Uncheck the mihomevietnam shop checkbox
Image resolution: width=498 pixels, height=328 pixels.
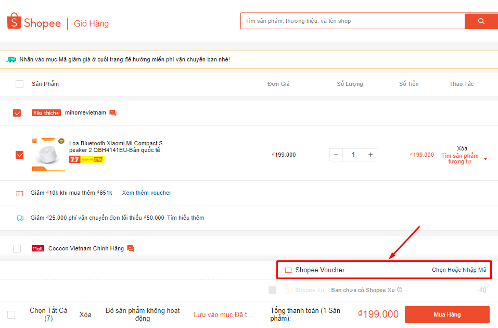[17, 113]
